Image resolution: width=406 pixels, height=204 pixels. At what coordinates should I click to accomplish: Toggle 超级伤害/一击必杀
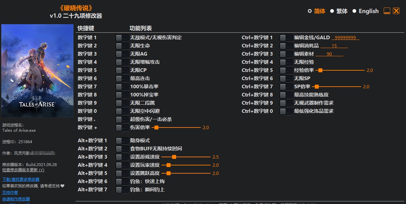coord(122,119)
